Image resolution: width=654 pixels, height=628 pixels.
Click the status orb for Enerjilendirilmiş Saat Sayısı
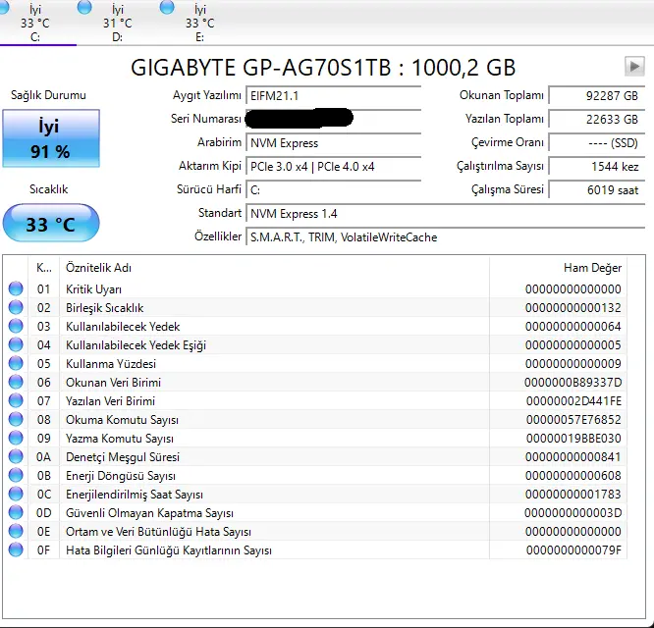(16, 494)
